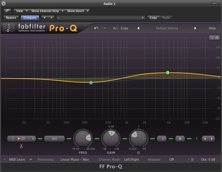Select next band with right arrow
This screenshot has width=222, height=172.
pos(212,139)
